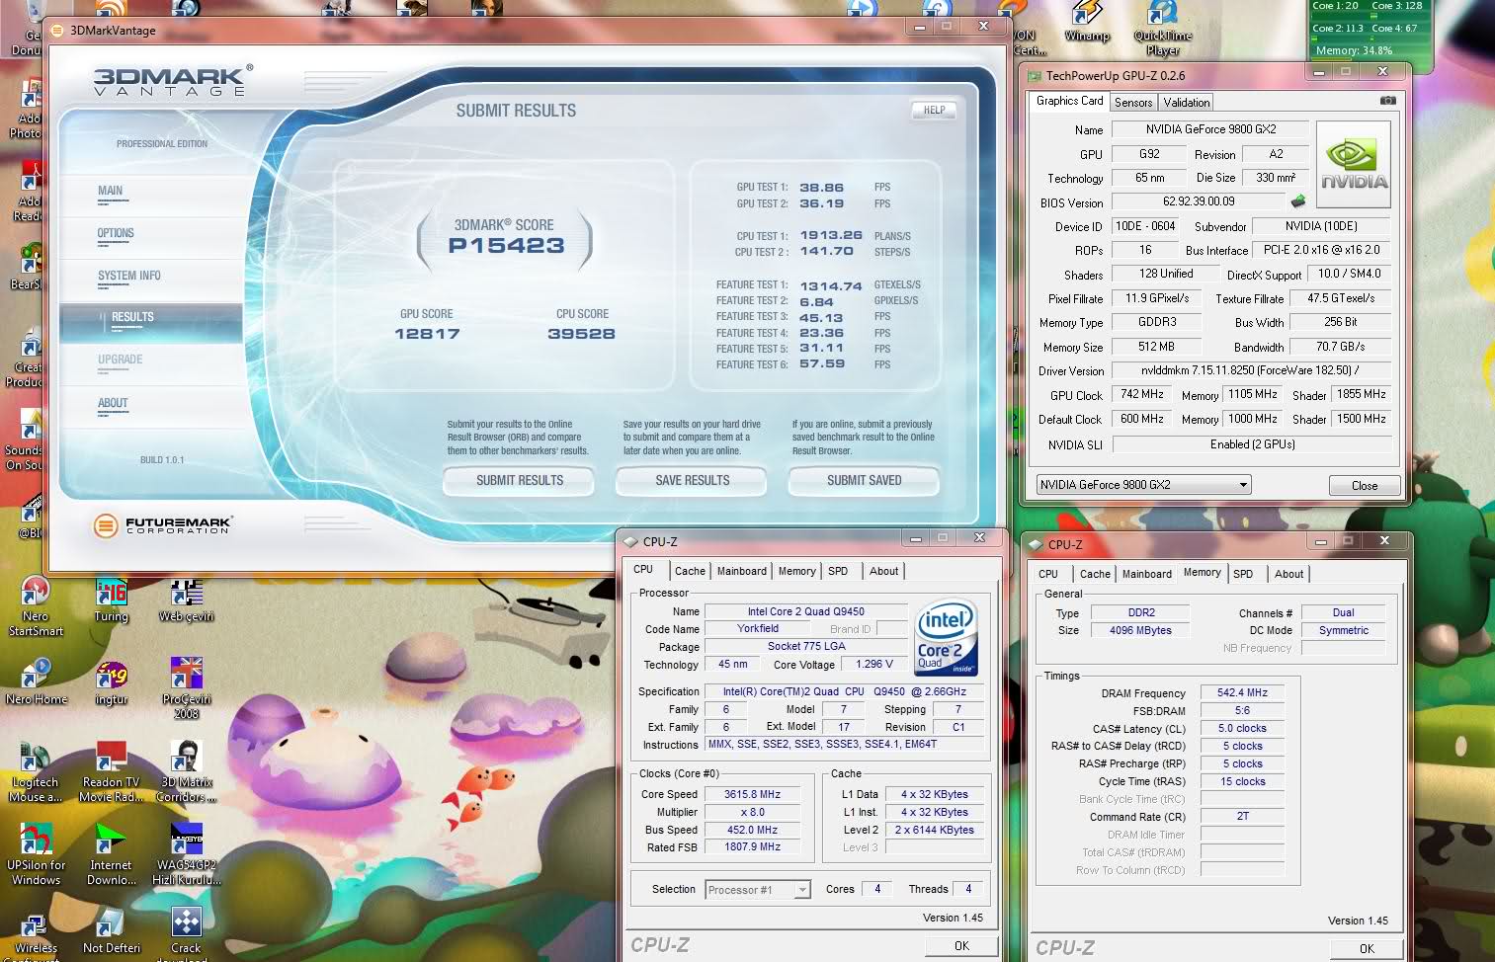Image resolution: width=1495 pixels, height=962 pixels.
Task: Open the UPSilon for Windows desktop icon
Action: [x=37, y=854]
